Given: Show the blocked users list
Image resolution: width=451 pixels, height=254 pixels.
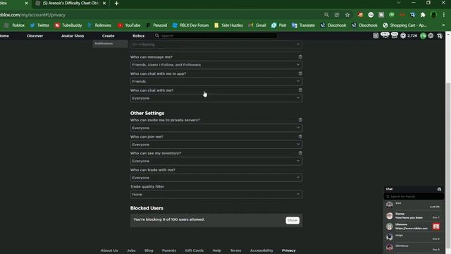Looking at the screenshot, I should tap(292, 220).
